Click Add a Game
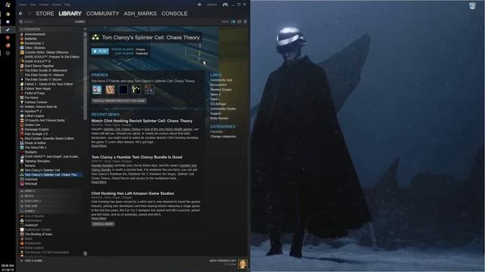 click(33, 261)
